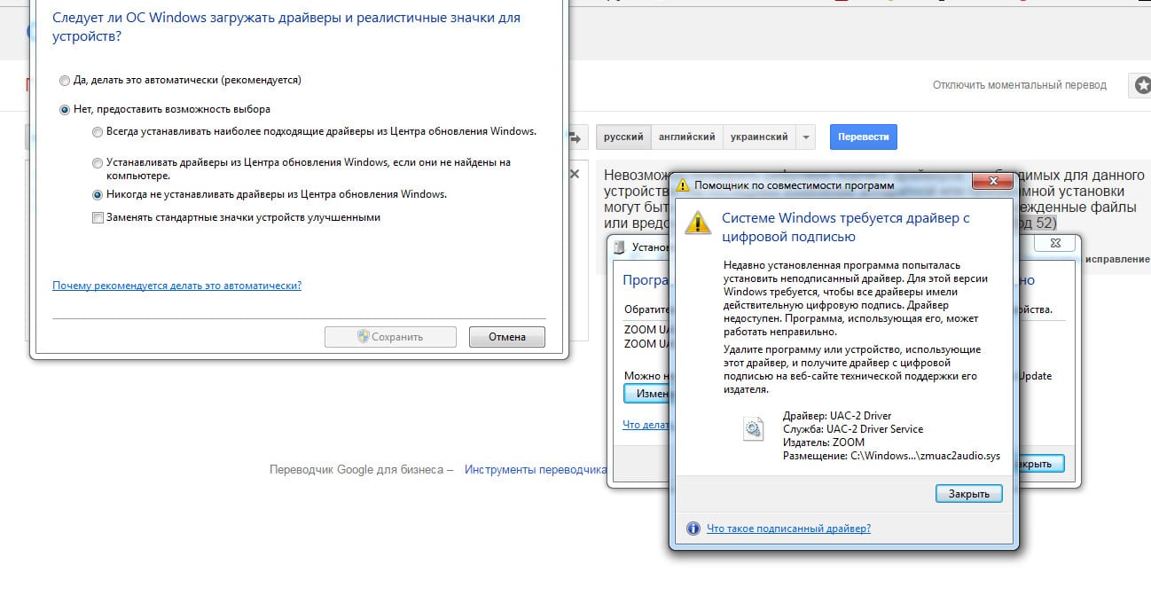The height and width of the screenshot is (603, 1151).
Task: Click the heading 'Системе Windows требуется драйвер с цифровой подписью'
Action: [846, 227]
